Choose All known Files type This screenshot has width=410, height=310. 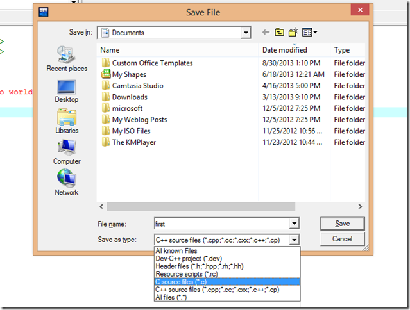click(x=227, y=251)
